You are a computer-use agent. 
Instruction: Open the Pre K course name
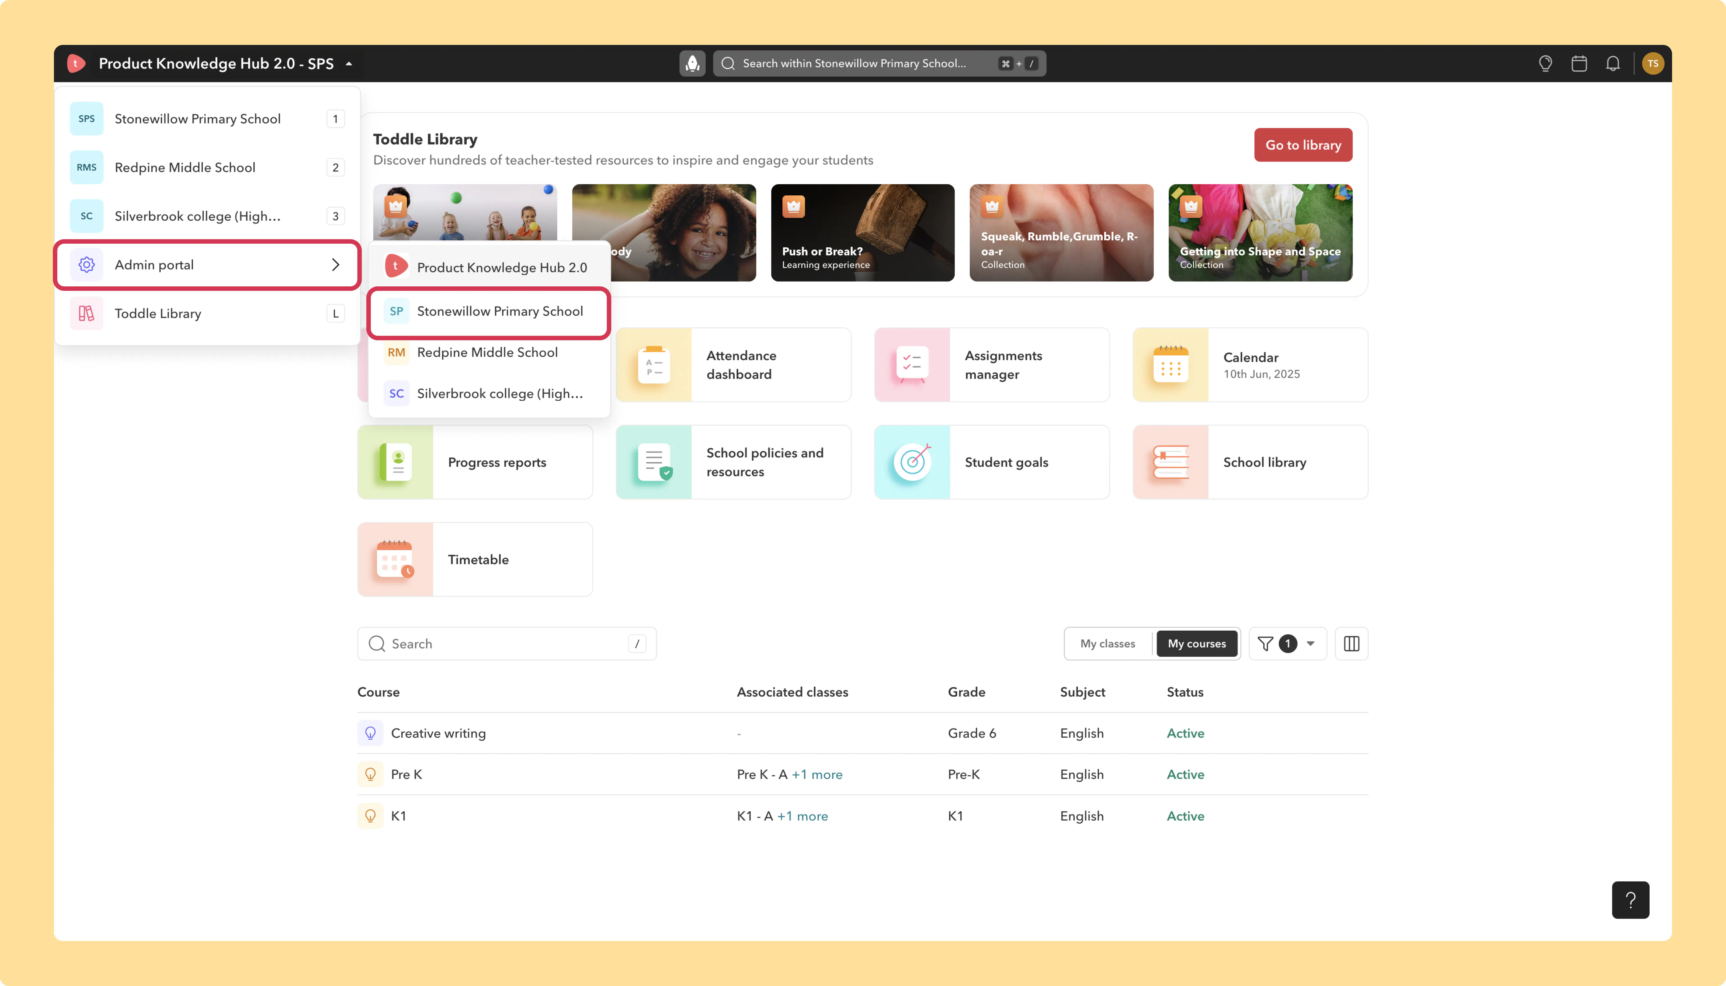click(406, 774)
